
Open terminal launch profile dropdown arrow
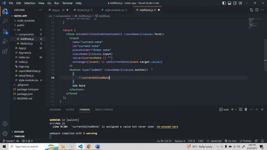(236, 110)
